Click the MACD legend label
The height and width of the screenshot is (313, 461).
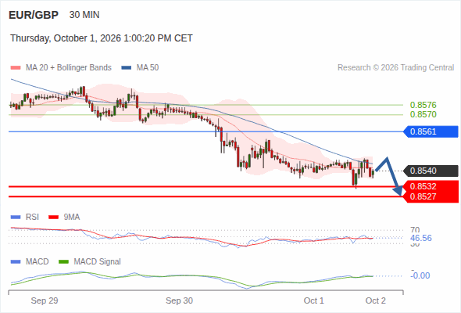37,262
